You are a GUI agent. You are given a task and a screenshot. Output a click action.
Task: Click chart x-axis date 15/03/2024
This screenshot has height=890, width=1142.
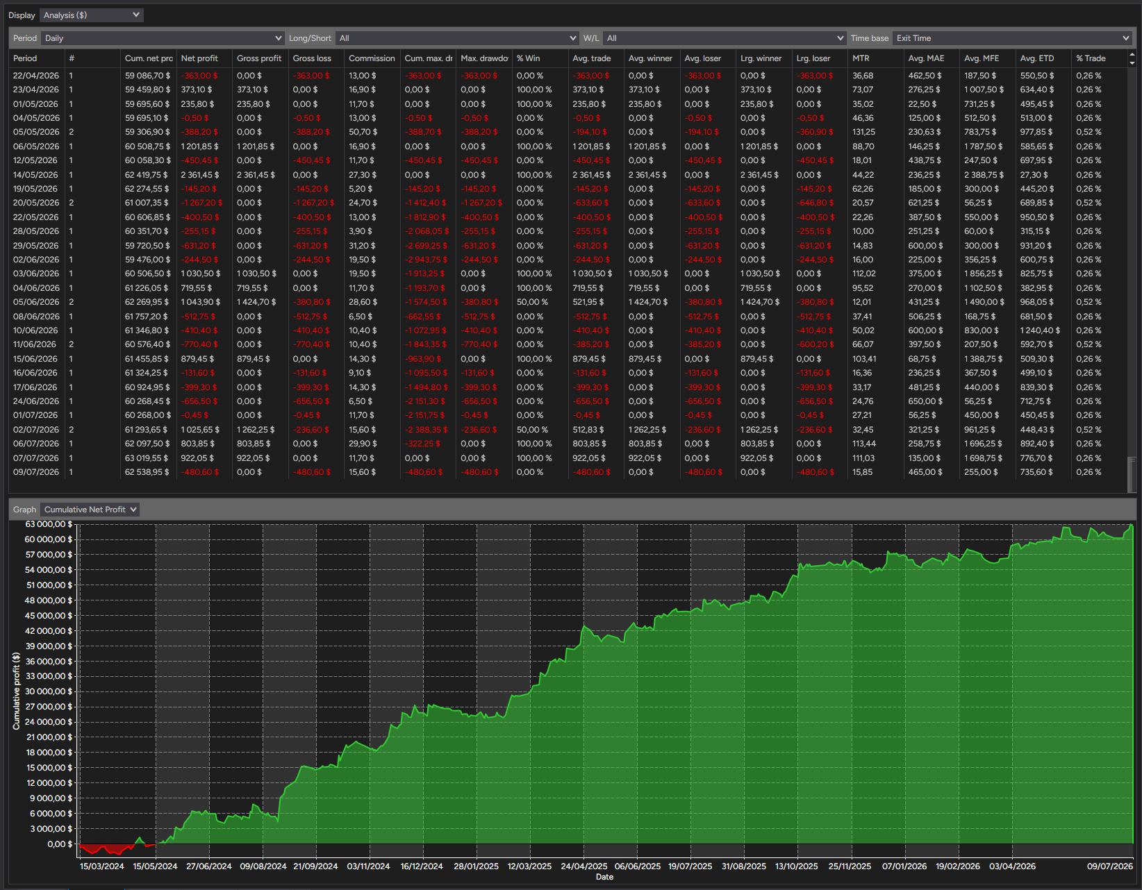coord(102,866)
